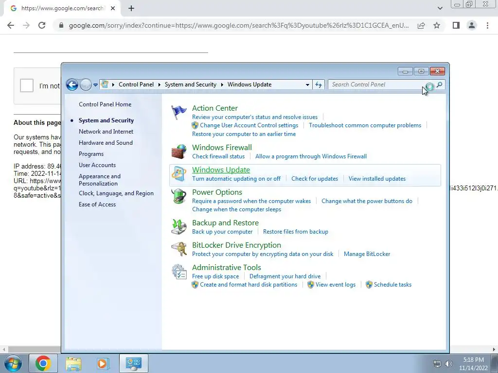Screen dimensions: 498x373
Task: Select User Accounts category
Action: pyautogui.click(x=97, y=165)
